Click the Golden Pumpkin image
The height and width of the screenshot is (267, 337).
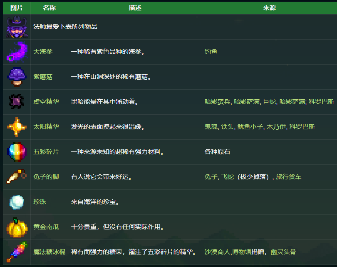17,227
